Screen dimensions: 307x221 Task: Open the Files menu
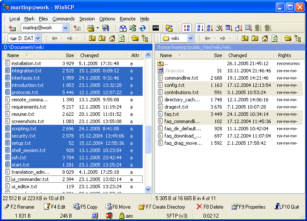tap(43, 19)
